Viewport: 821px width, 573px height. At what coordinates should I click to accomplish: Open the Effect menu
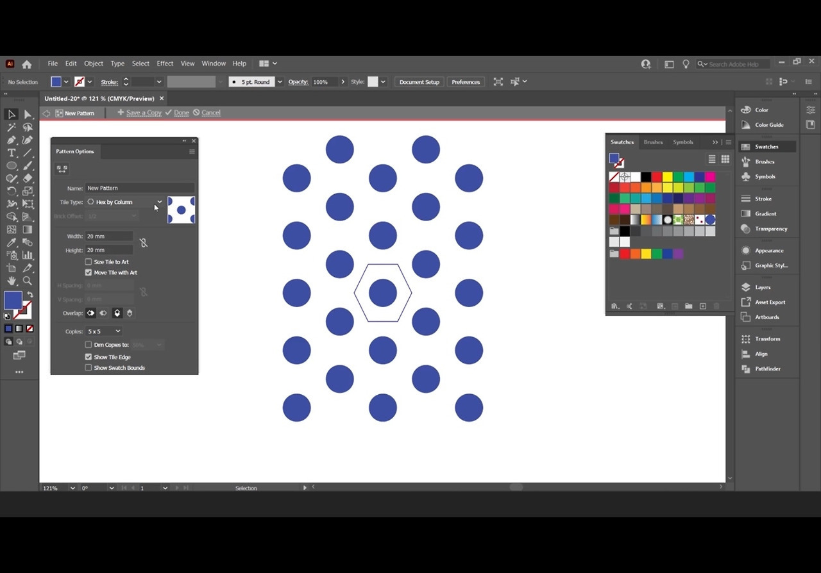click(x=165, y=63)
